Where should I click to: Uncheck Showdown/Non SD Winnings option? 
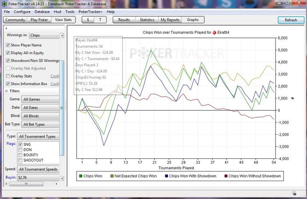8,60
